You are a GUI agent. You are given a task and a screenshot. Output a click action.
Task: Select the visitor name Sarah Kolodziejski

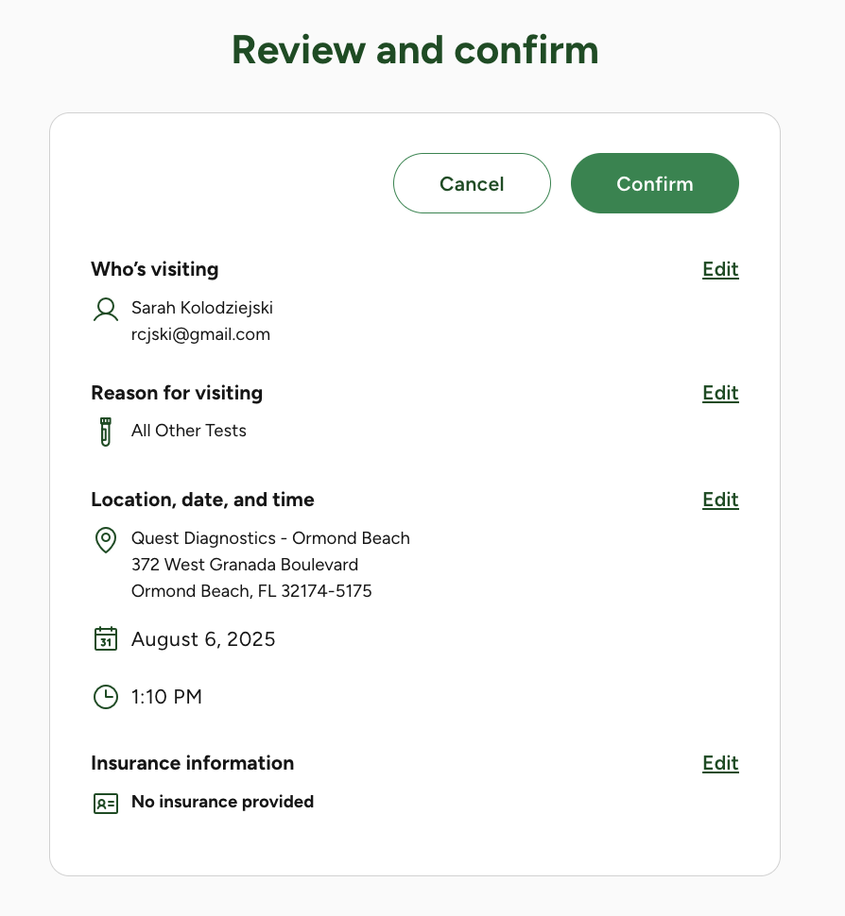201,308
